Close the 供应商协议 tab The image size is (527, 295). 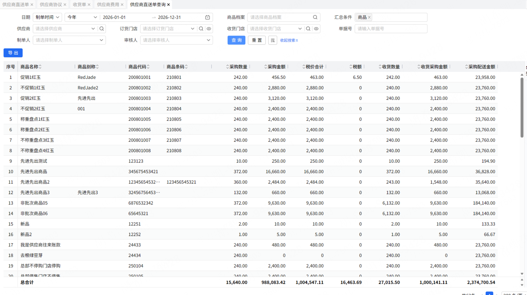[x=65, y=5]
